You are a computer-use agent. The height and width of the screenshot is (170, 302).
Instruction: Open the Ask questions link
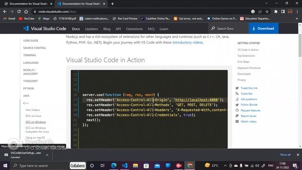coord(249,99)
